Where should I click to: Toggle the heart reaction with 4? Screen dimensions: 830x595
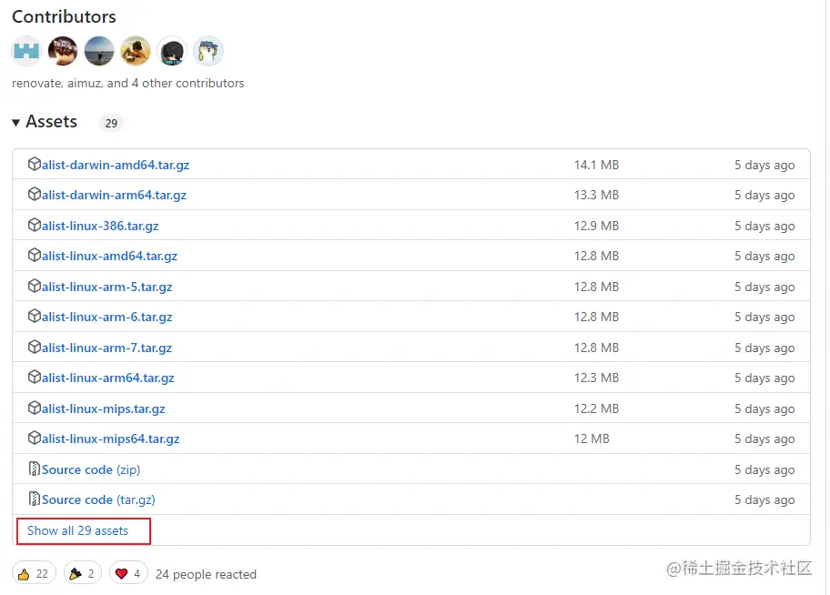pos(128,574)
